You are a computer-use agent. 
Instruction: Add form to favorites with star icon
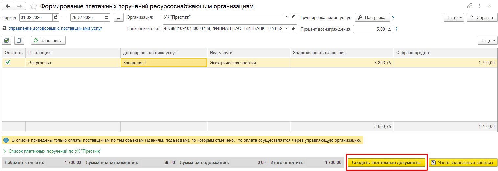(x=33, y=6)
